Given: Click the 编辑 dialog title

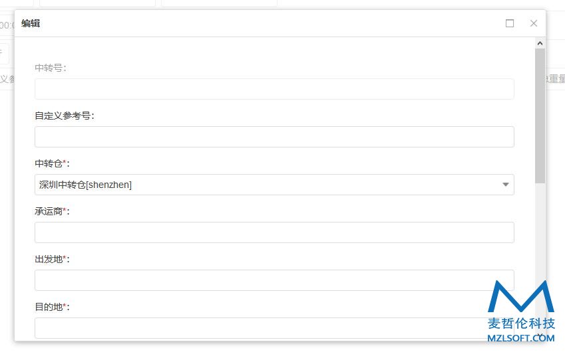Looking at the screenshot, I should 31,23.
